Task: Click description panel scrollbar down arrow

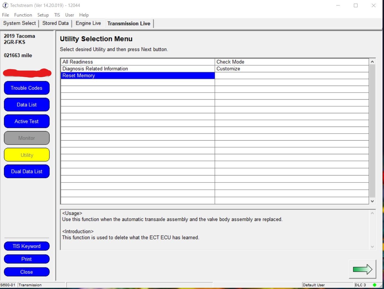Action: tap(372, 247)
